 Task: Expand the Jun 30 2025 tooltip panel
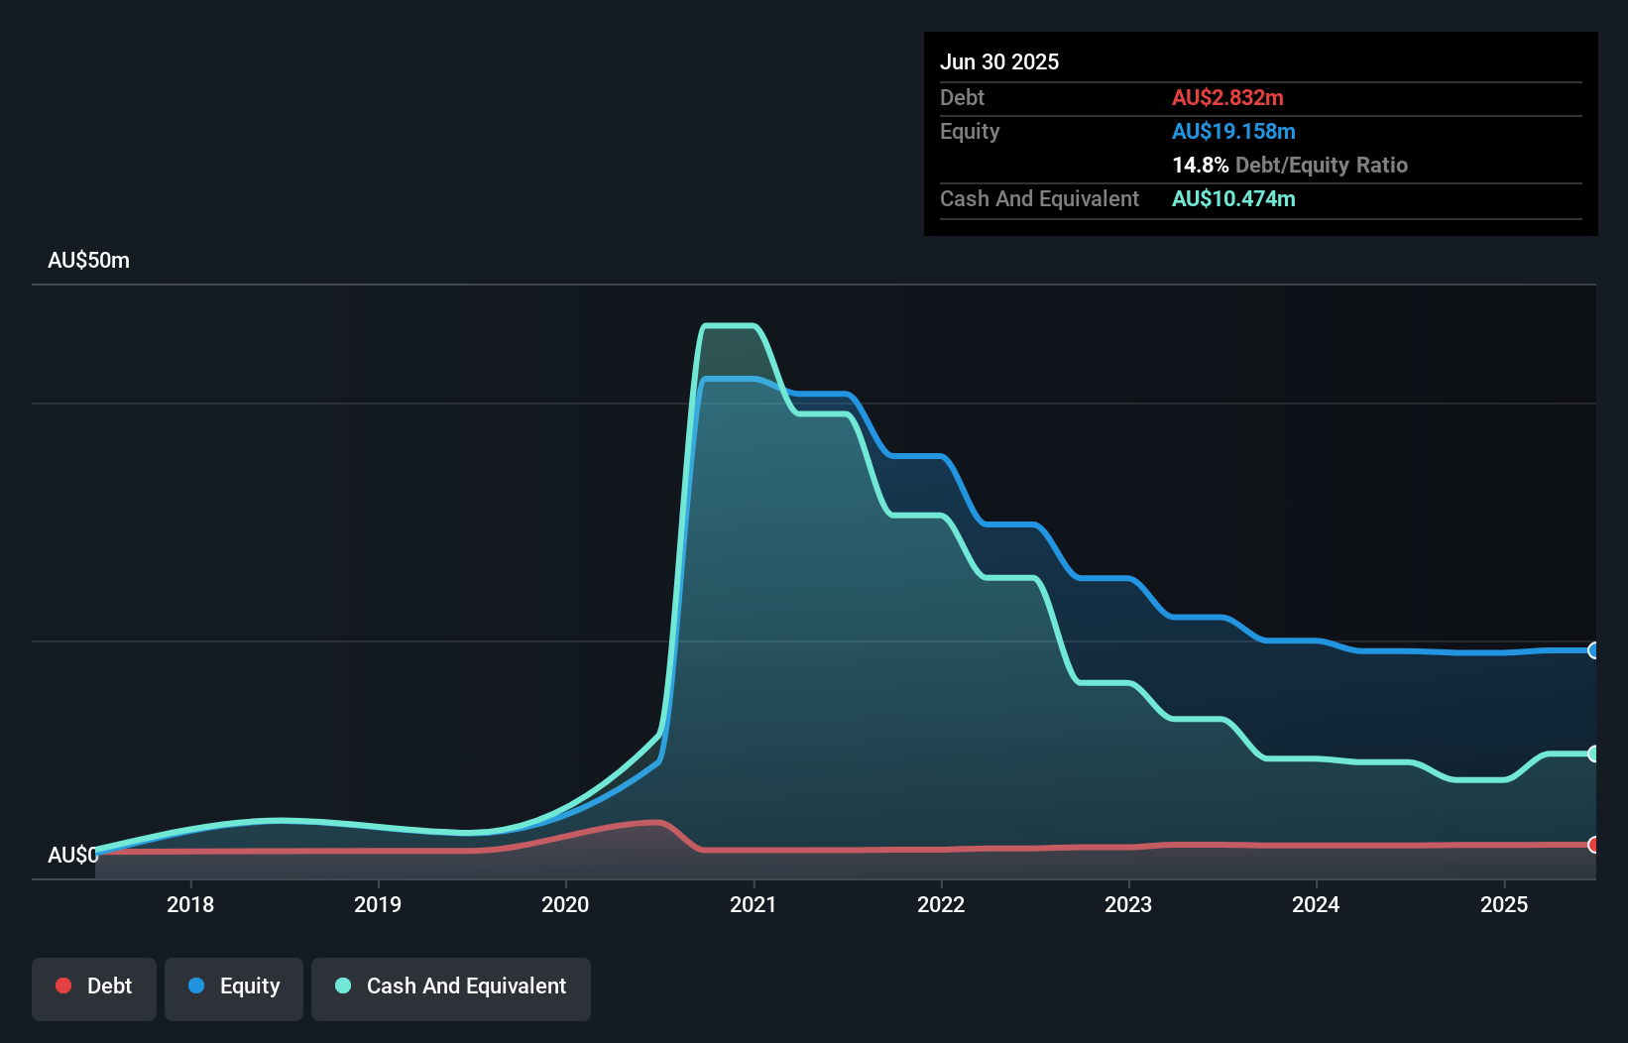point(1000,61)
